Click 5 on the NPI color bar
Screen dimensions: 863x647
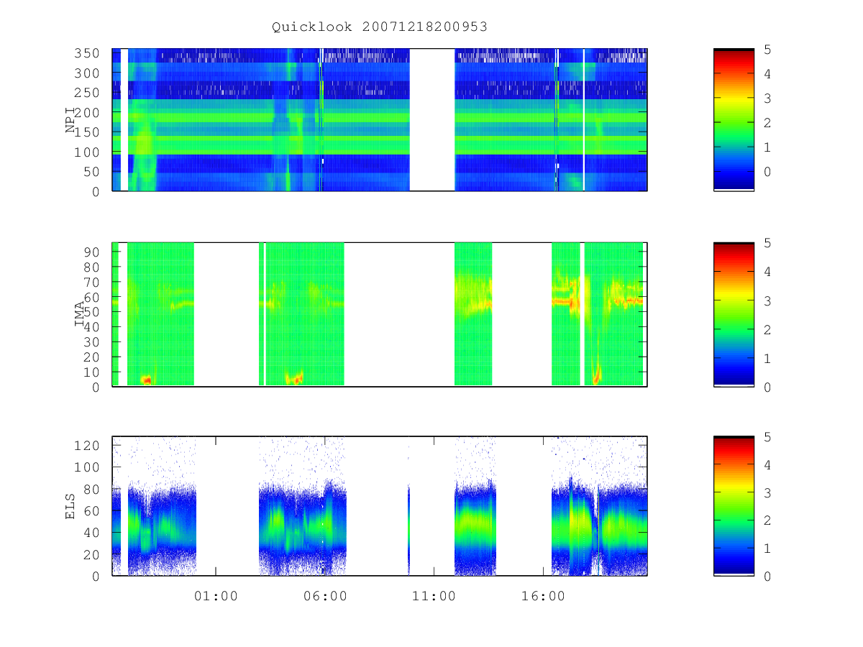[768, 50]
